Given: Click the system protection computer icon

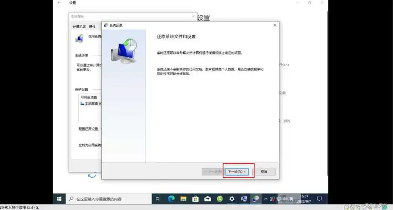Looking at the screenshot, I should coord(79,39).
